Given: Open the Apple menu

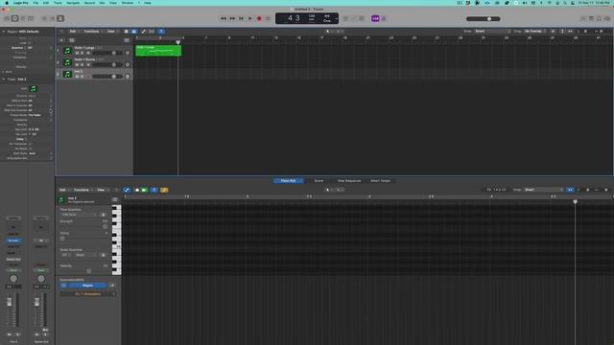Looking at the screenshot, I should 7,3.
